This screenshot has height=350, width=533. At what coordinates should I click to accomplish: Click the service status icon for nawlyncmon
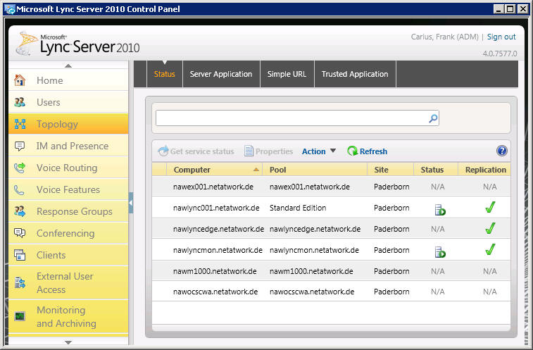[440, 252]
